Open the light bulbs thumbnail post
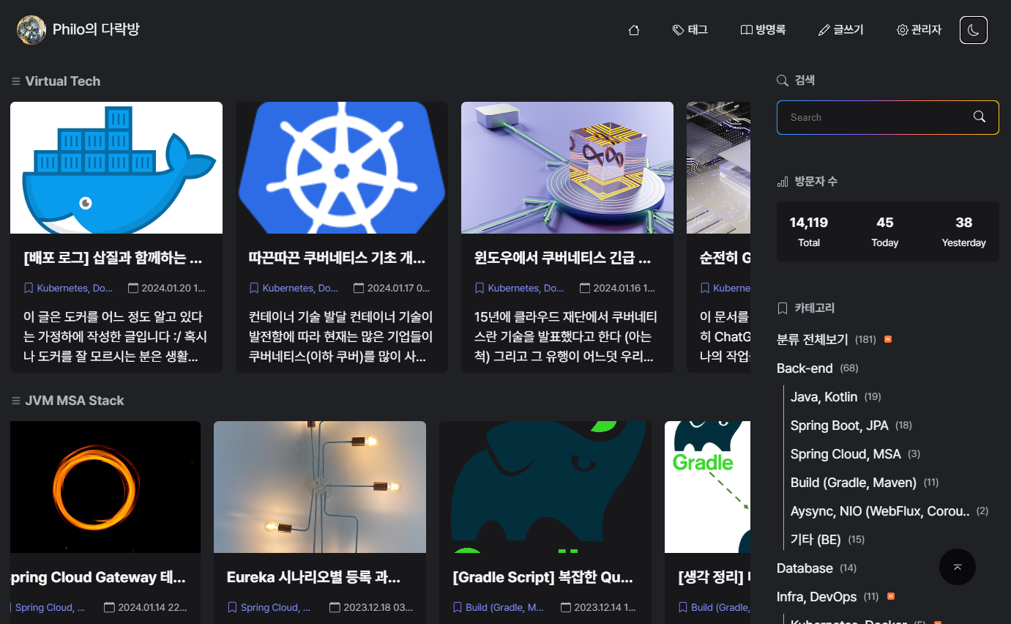The height and width of the screenshot is (624, 1011). coord(320,487)
